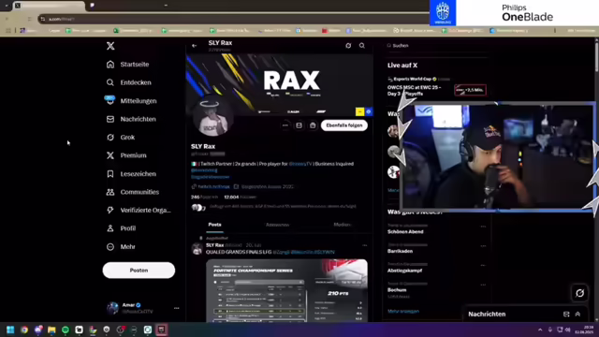Switch to the Posts tab
This screenshot has width=599, height=337.
(214, 225)
